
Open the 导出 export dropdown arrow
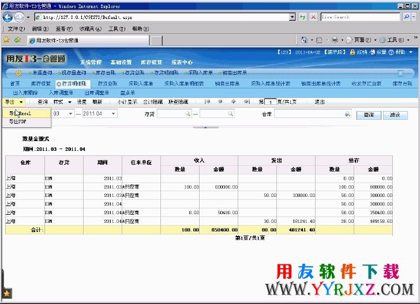click(x=21, y=102)
